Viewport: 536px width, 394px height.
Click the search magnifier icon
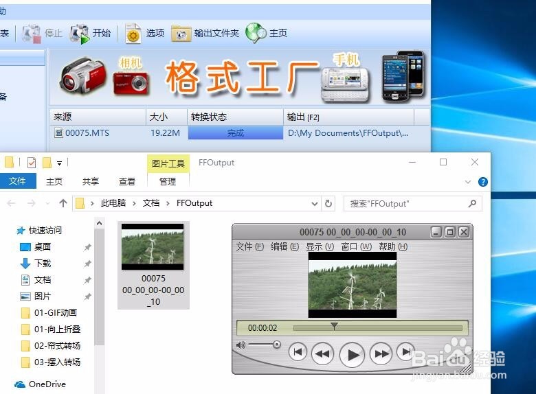[472, 204]
